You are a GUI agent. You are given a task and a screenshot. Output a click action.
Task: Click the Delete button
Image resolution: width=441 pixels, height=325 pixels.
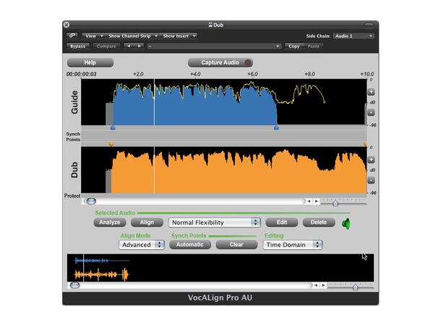click(319, 222)
